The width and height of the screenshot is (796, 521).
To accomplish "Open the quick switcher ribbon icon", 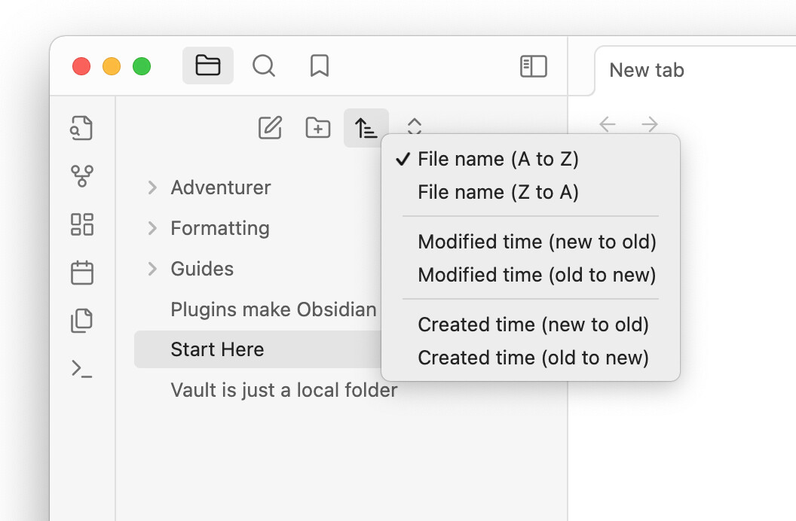I will coord(81,128).
